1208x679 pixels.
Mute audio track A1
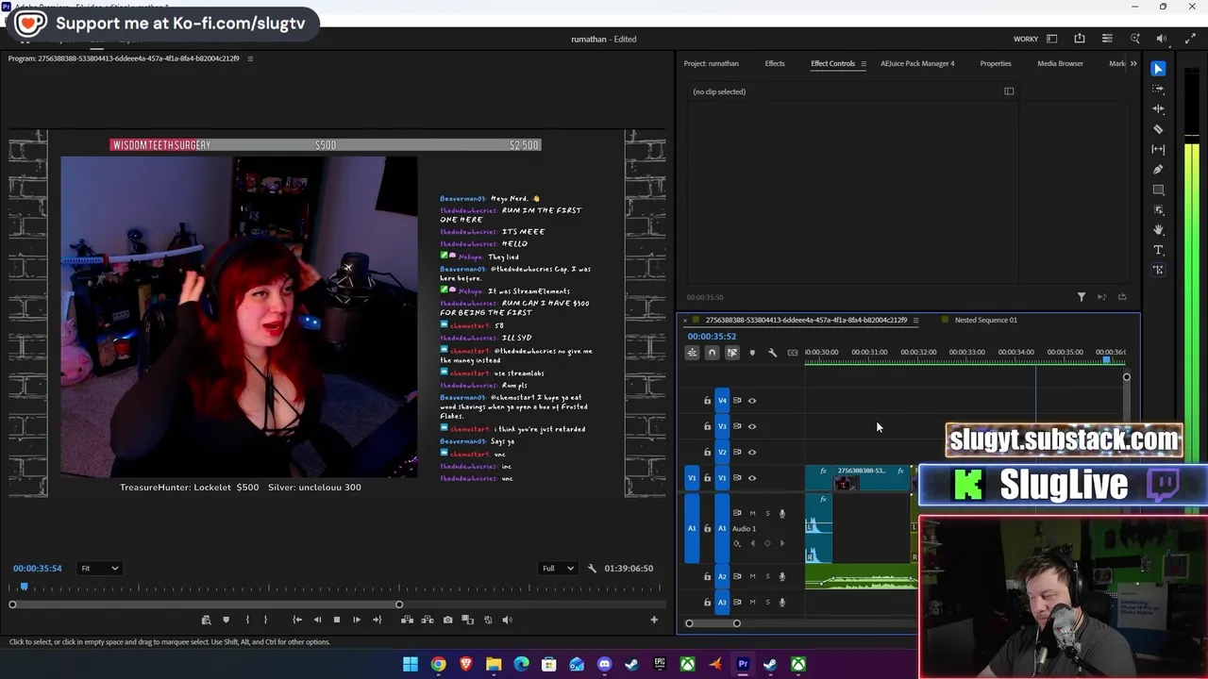coord(752,513)
